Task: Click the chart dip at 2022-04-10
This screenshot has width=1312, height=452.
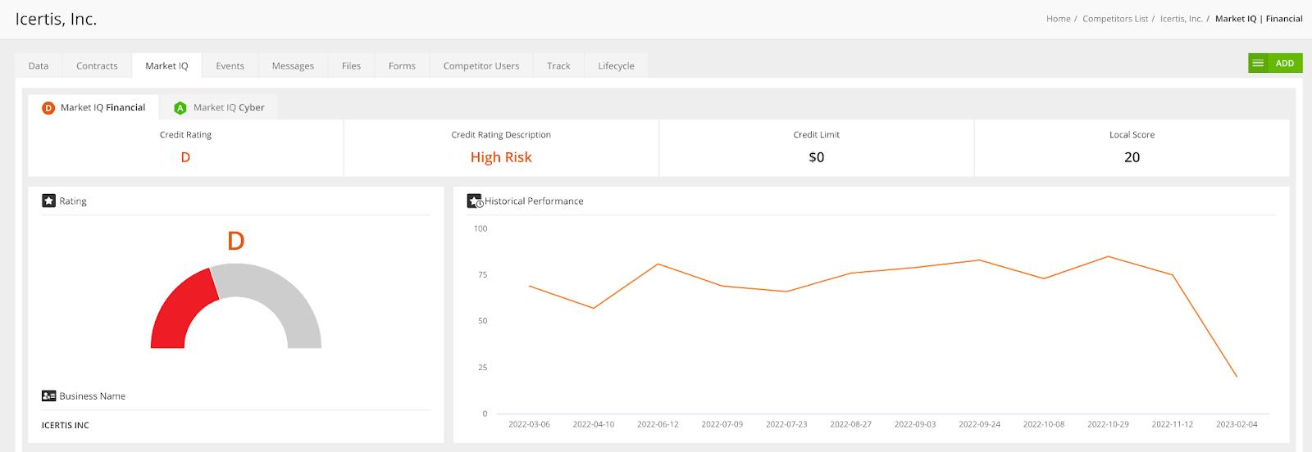Action: coord(594,308)
